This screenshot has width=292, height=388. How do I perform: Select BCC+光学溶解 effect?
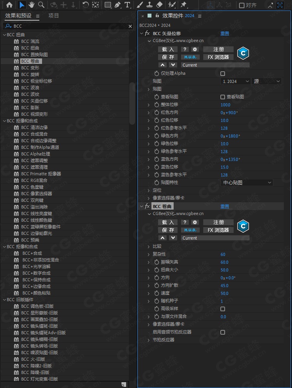[36, 266]
